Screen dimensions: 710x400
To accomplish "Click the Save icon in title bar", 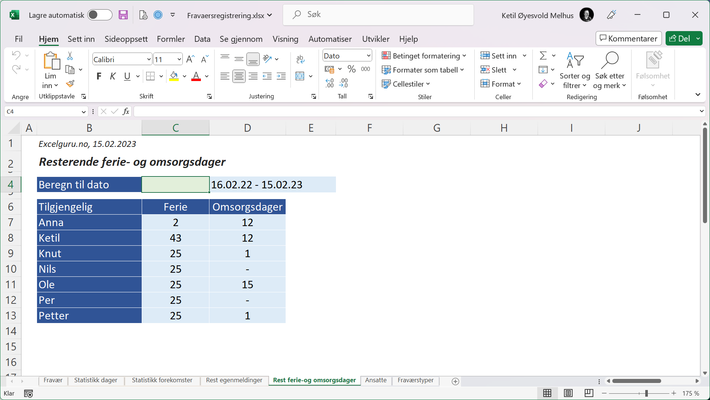I will pos(123,15).
